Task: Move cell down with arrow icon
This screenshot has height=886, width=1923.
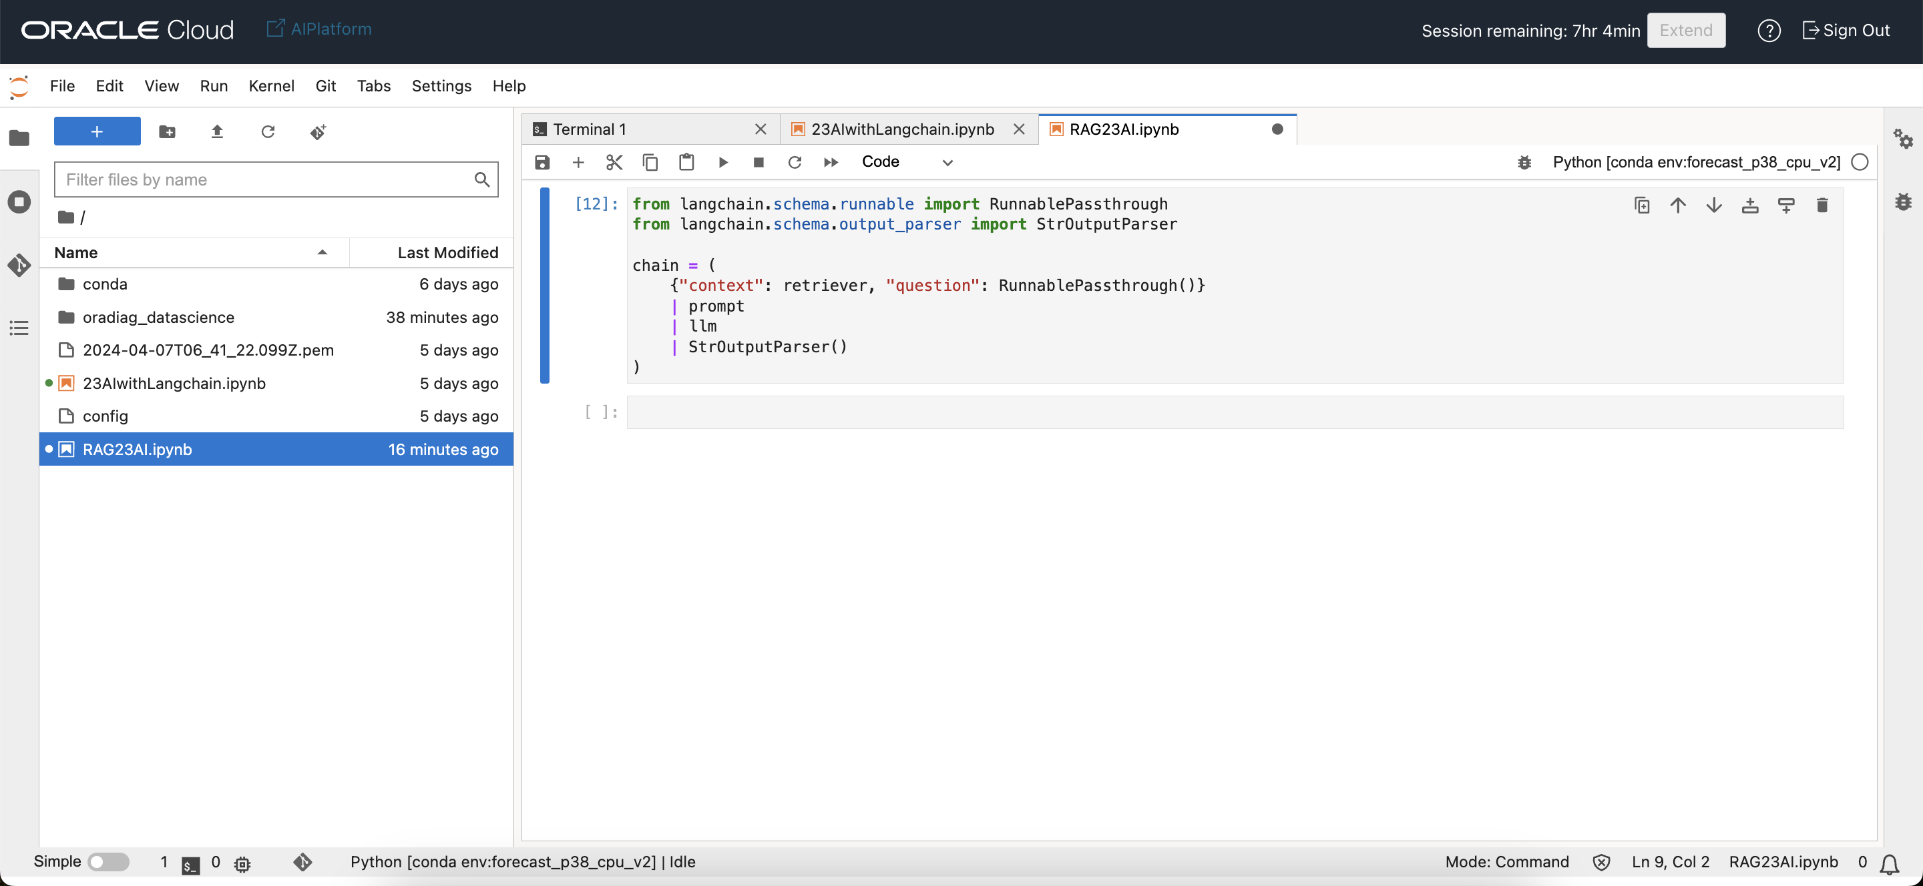Action: click(1713, 205)
